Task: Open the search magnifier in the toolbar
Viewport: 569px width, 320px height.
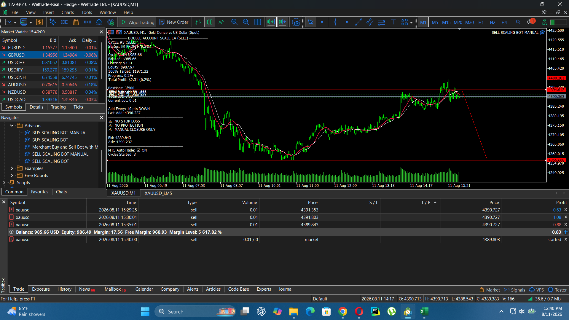Action: (518, 22)
